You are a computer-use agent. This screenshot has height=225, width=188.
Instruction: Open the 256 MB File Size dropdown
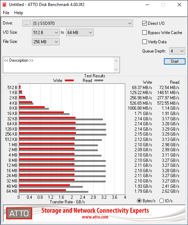pos(46,42)
